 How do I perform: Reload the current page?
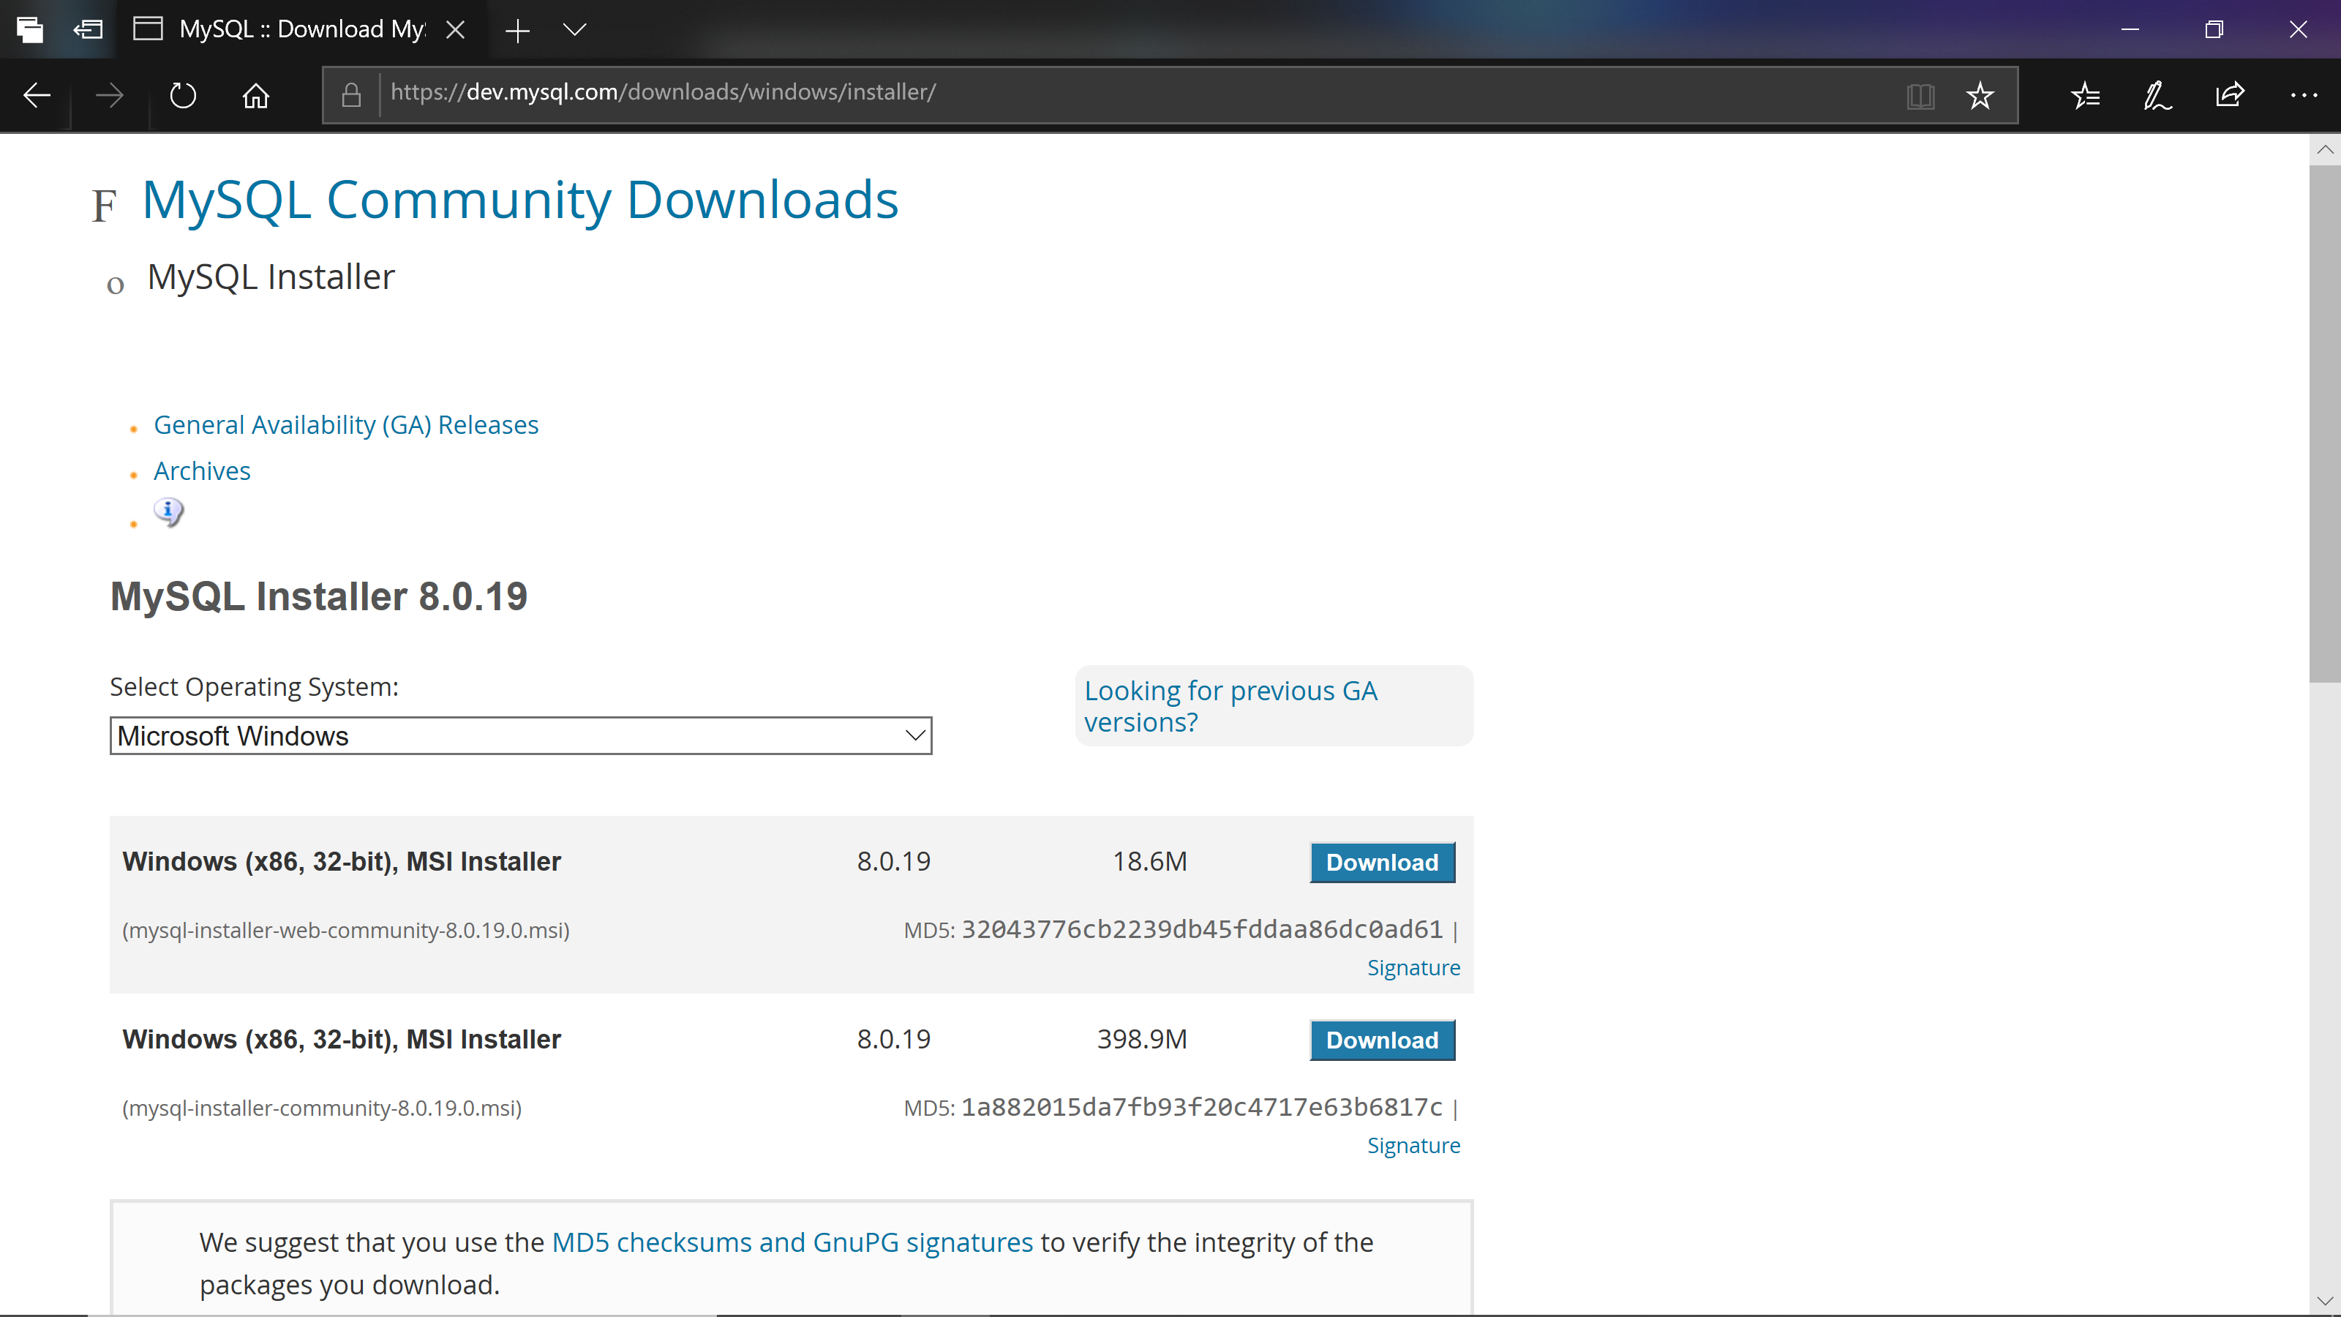tap(181, 94)
